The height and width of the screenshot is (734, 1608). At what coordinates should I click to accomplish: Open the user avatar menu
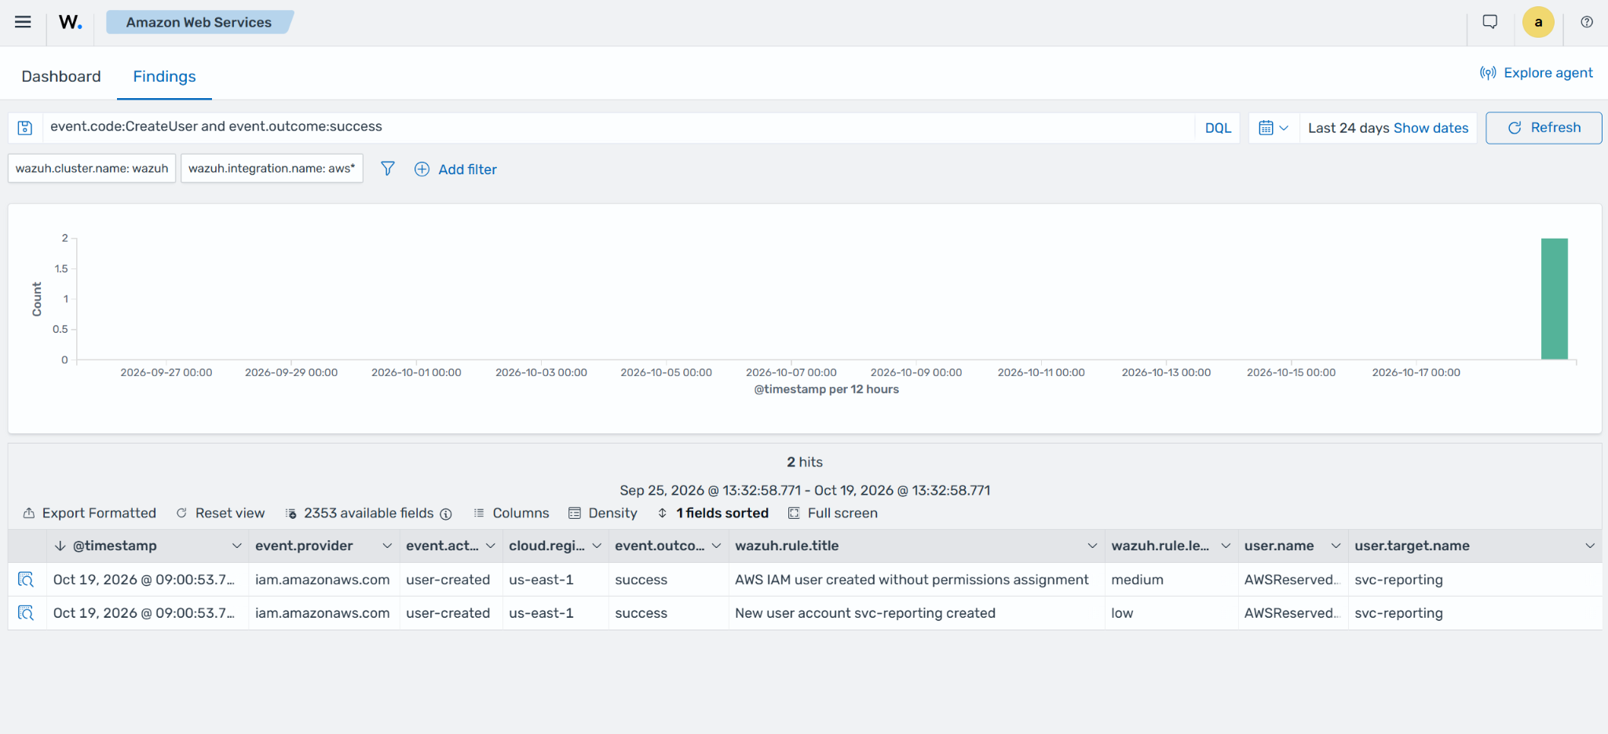coord(1538,22)
